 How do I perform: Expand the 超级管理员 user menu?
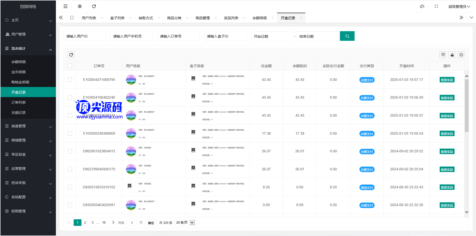(x=459, y=7)
